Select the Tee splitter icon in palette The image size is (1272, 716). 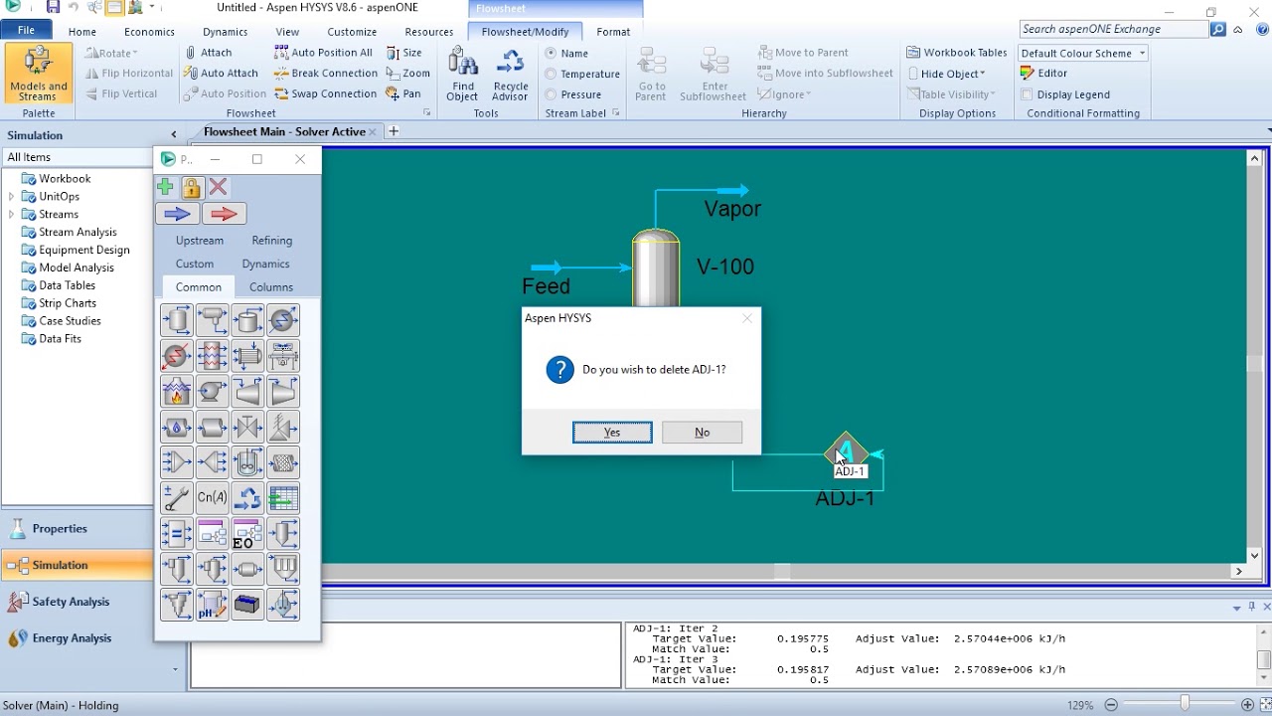click(x=213, y=462)
